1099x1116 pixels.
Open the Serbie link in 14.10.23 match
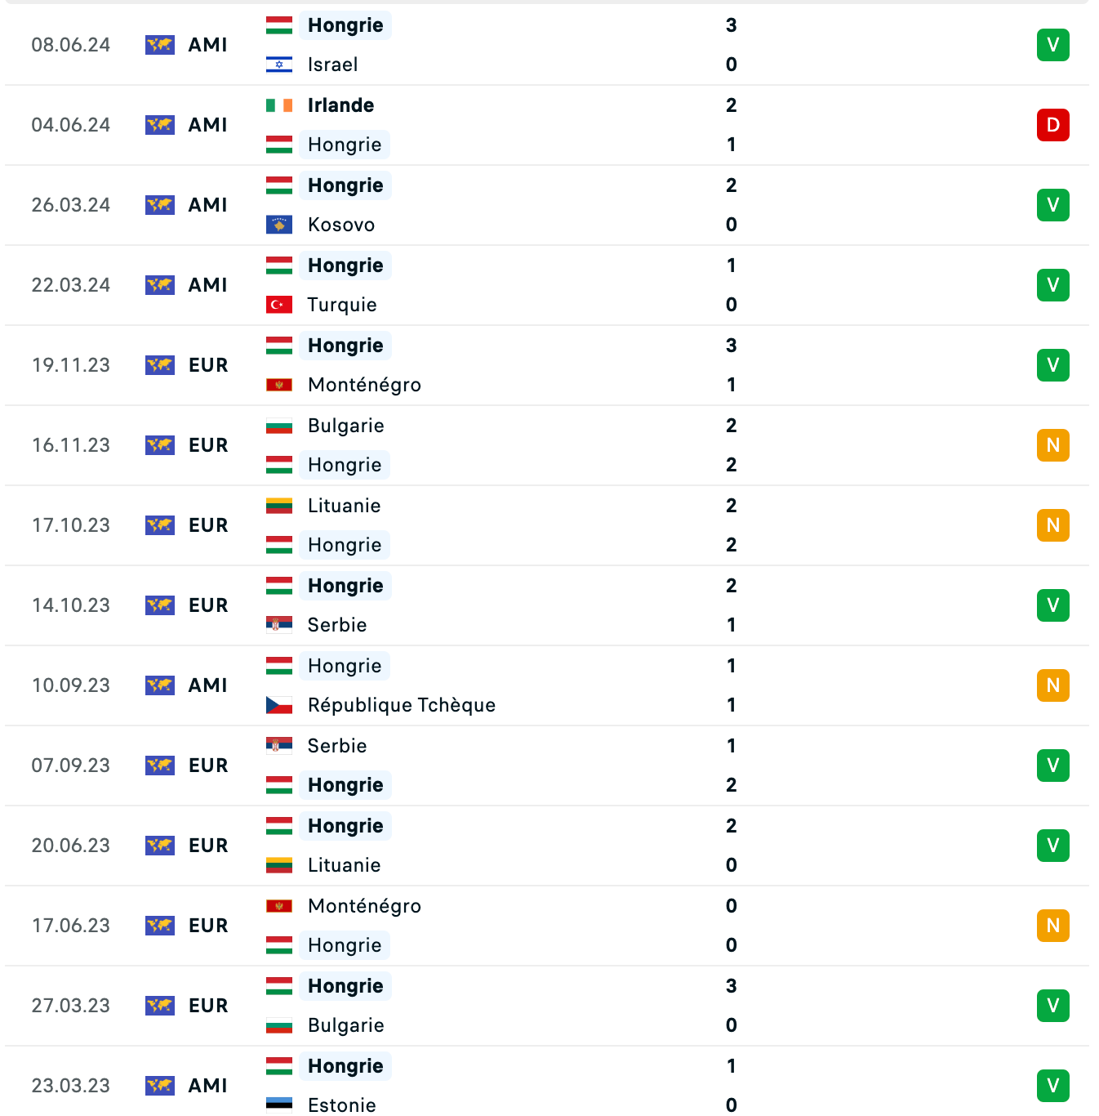[336, 625]
